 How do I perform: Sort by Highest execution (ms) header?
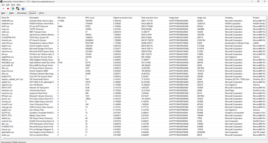(x=126, y=18)
